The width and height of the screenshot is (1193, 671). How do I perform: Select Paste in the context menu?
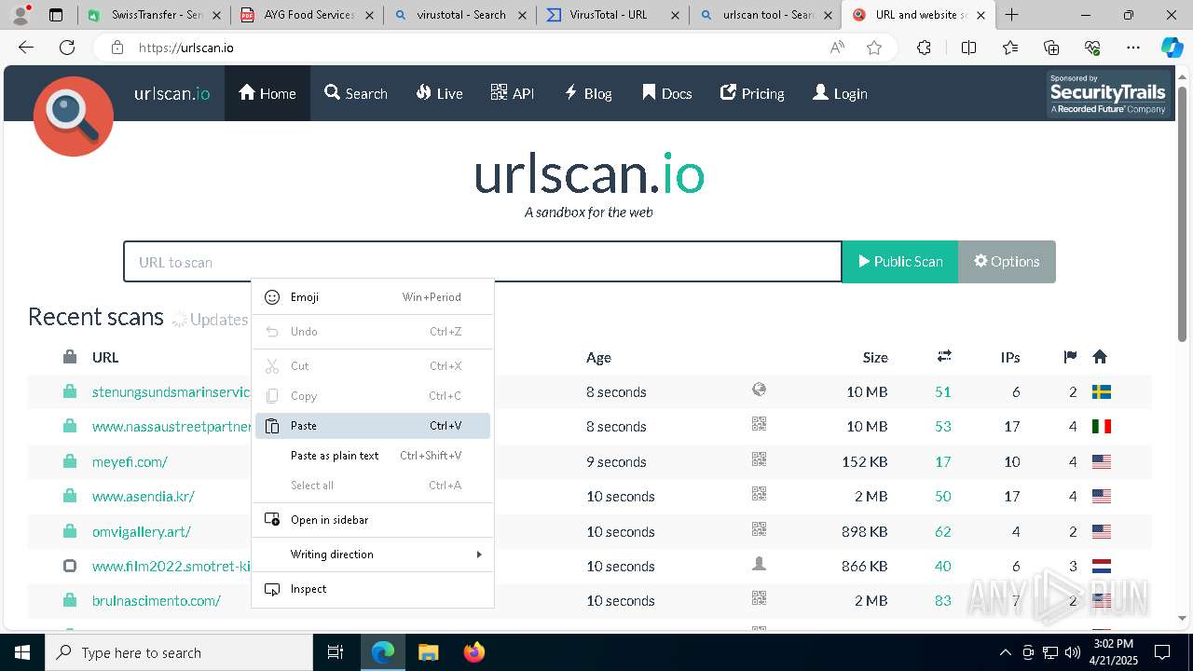373,426
